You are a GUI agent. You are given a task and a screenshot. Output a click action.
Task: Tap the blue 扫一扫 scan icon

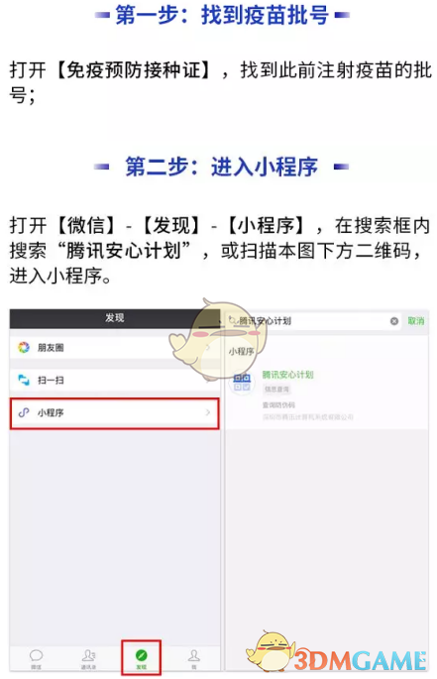point(24,380)
